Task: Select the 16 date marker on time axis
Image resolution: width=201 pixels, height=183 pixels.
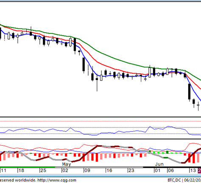Action: [109, 170]
